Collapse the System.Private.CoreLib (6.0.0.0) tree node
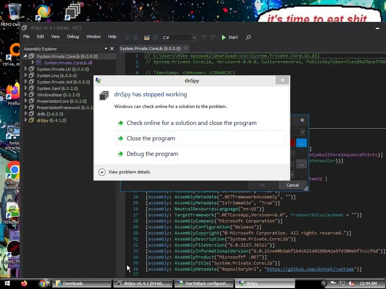The height and width of the screenshot is (289, 386). coord(25,56)
